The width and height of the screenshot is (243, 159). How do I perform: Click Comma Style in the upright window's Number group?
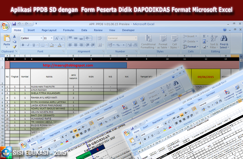pos(123,45)
